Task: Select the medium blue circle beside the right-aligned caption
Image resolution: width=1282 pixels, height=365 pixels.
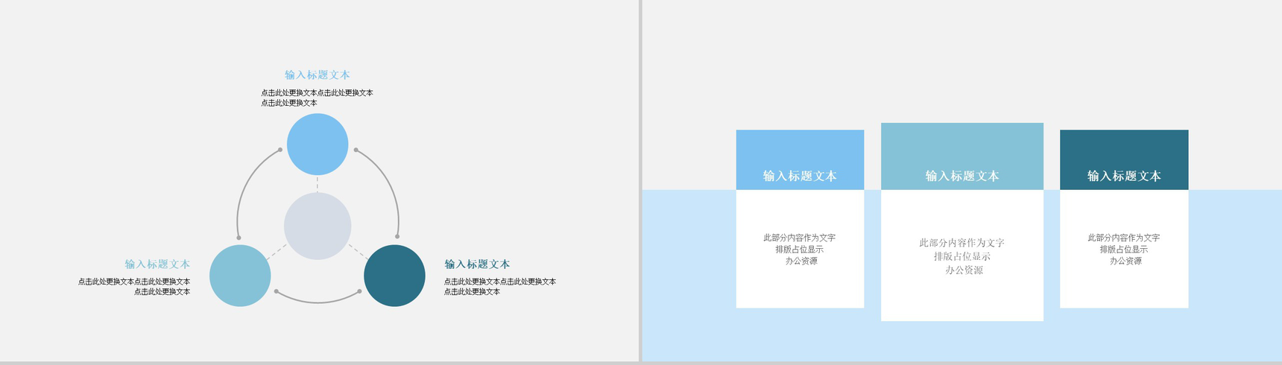Action: click(240, 276)
